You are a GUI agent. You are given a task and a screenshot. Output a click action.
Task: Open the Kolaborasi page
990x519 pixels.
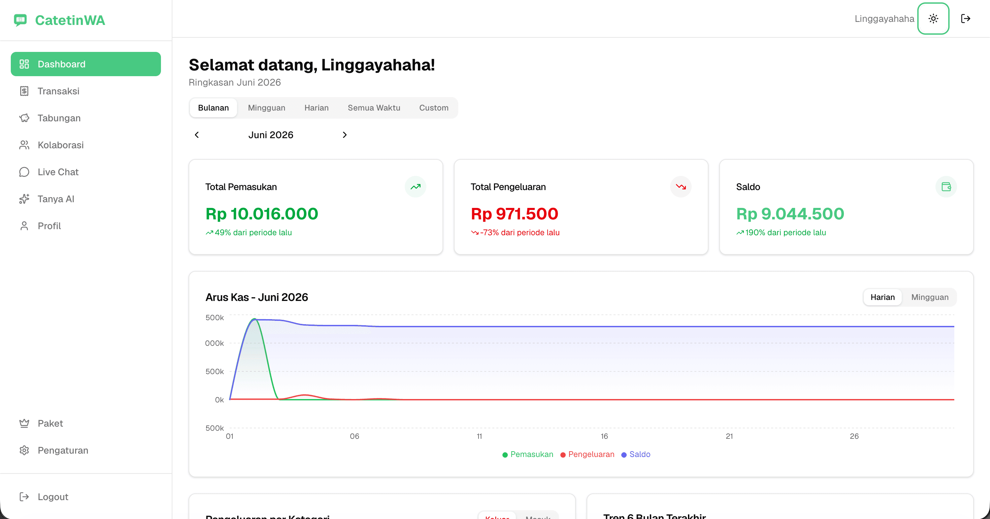(x=86, y=145)
